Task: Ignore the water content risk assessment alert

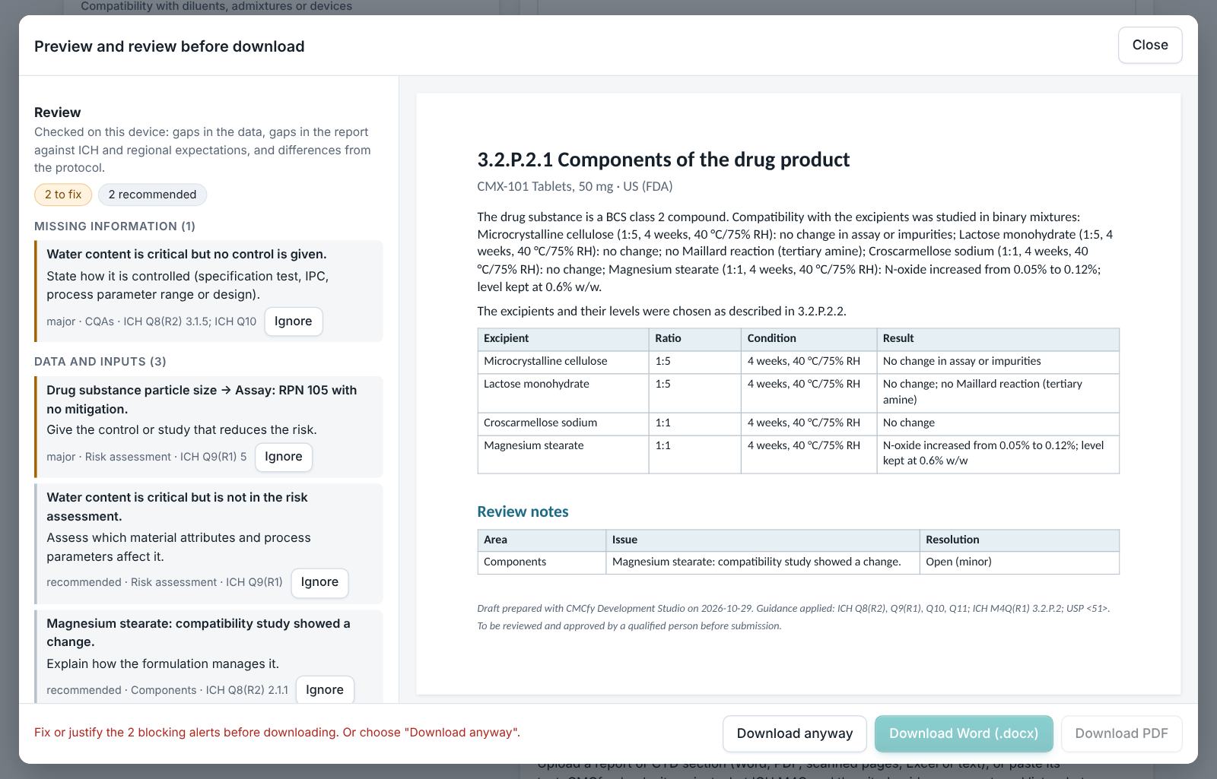Action: tap(319, 582)
